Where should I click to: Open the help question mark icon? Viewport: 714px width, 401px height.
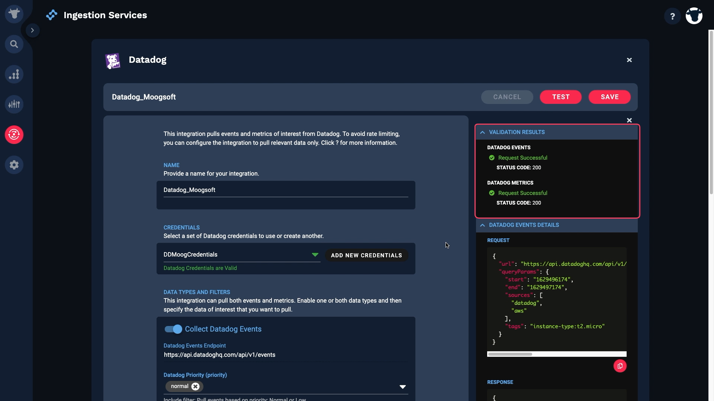[x=672, y=16]
